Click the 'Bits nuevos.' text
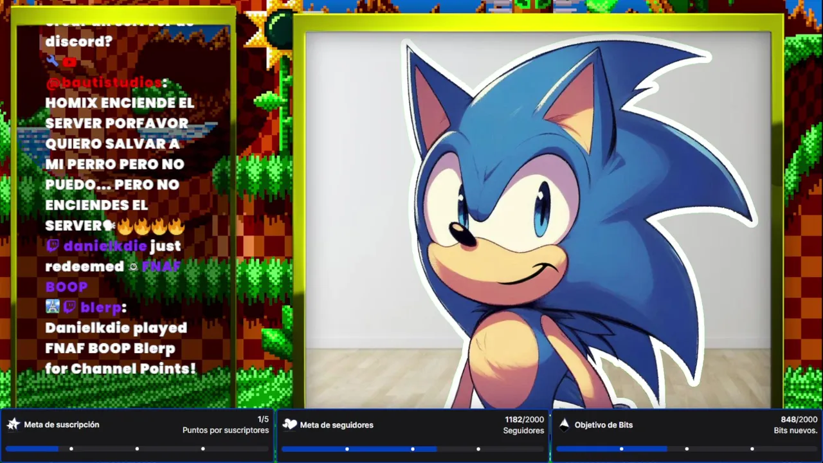The height and width of the screenshot is (463, 823). (x=795, y=431)
